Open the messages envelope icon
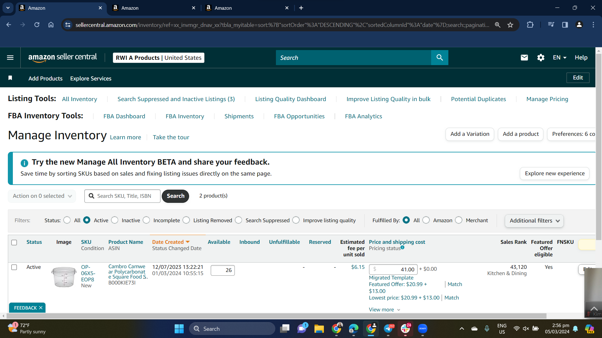602x338 pixels. pos(524,58)
